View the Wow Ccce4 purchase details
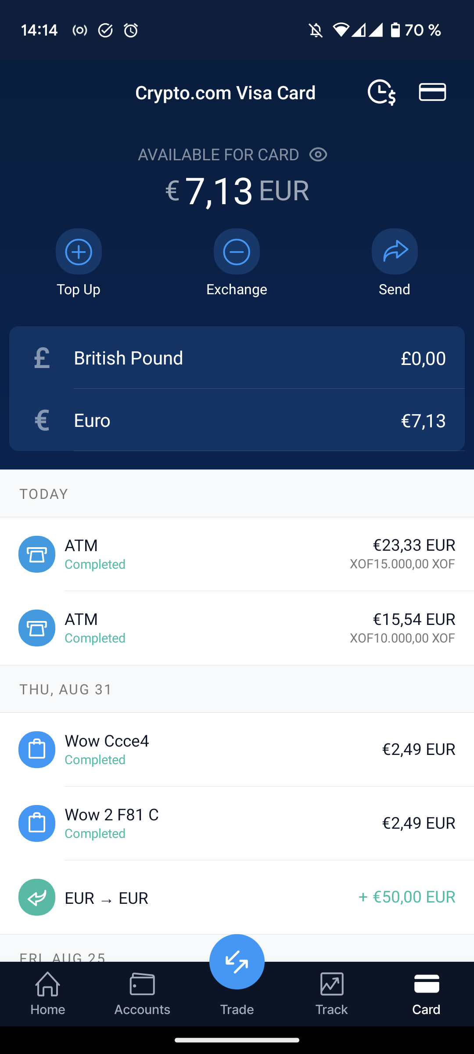This screenshot has height=1054, width=474. [237, 750]
